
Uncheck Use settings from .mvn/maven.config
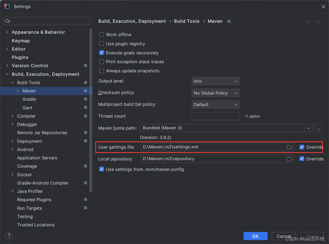[x=101, y=169]
